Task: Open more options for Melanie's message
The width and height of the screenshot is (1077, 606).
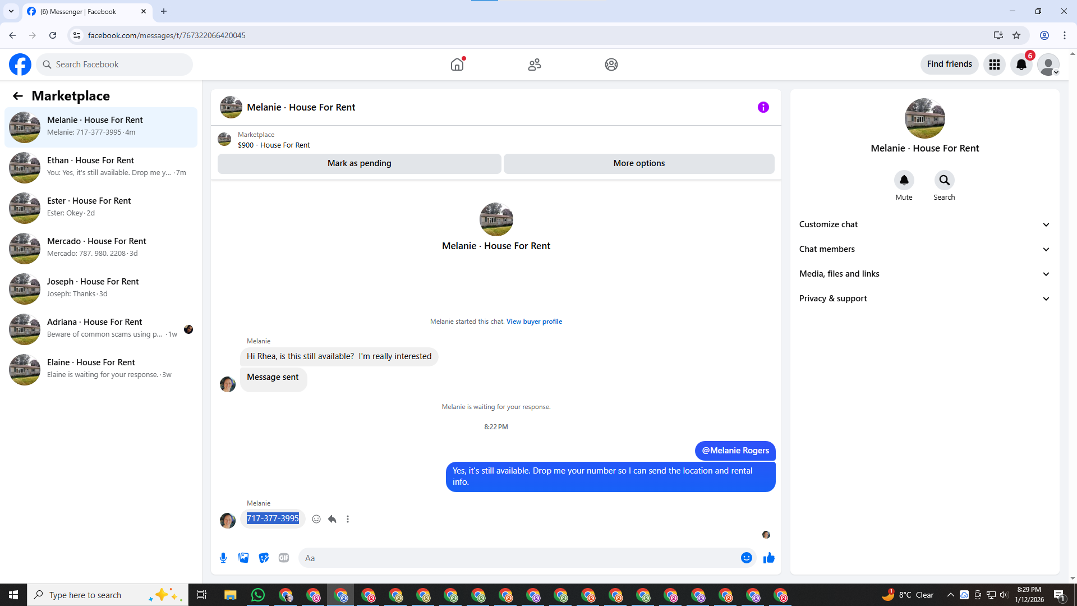Action: pyautogui.click(x=348, y=519)
